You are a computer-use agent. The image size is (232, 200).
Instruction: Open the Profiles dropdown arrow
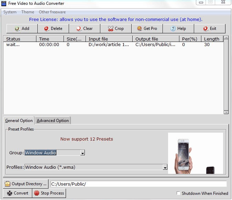[165, 167]
